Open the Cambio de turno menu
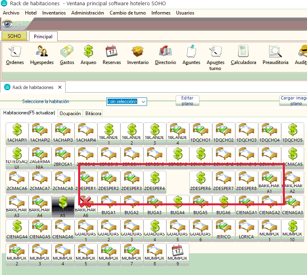 click(x=127, y=13)
